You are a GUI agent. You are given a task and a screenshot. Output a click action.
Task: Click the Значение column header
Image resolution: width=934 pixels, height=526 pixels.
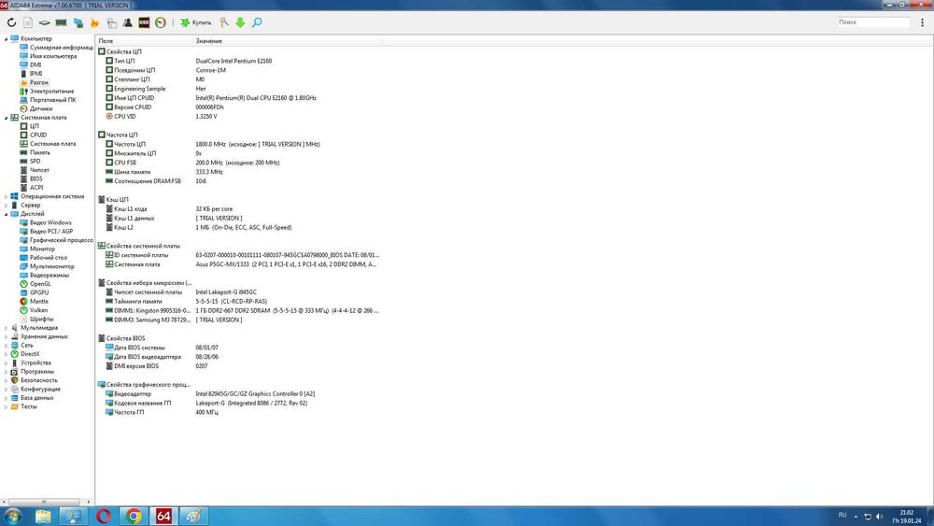[287, 41]
